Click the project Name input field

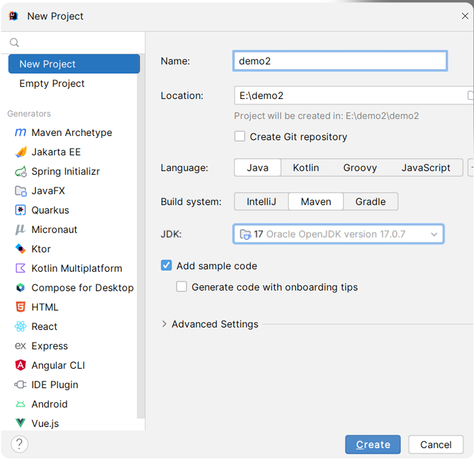pyautogui.click(x=340, y=61)
